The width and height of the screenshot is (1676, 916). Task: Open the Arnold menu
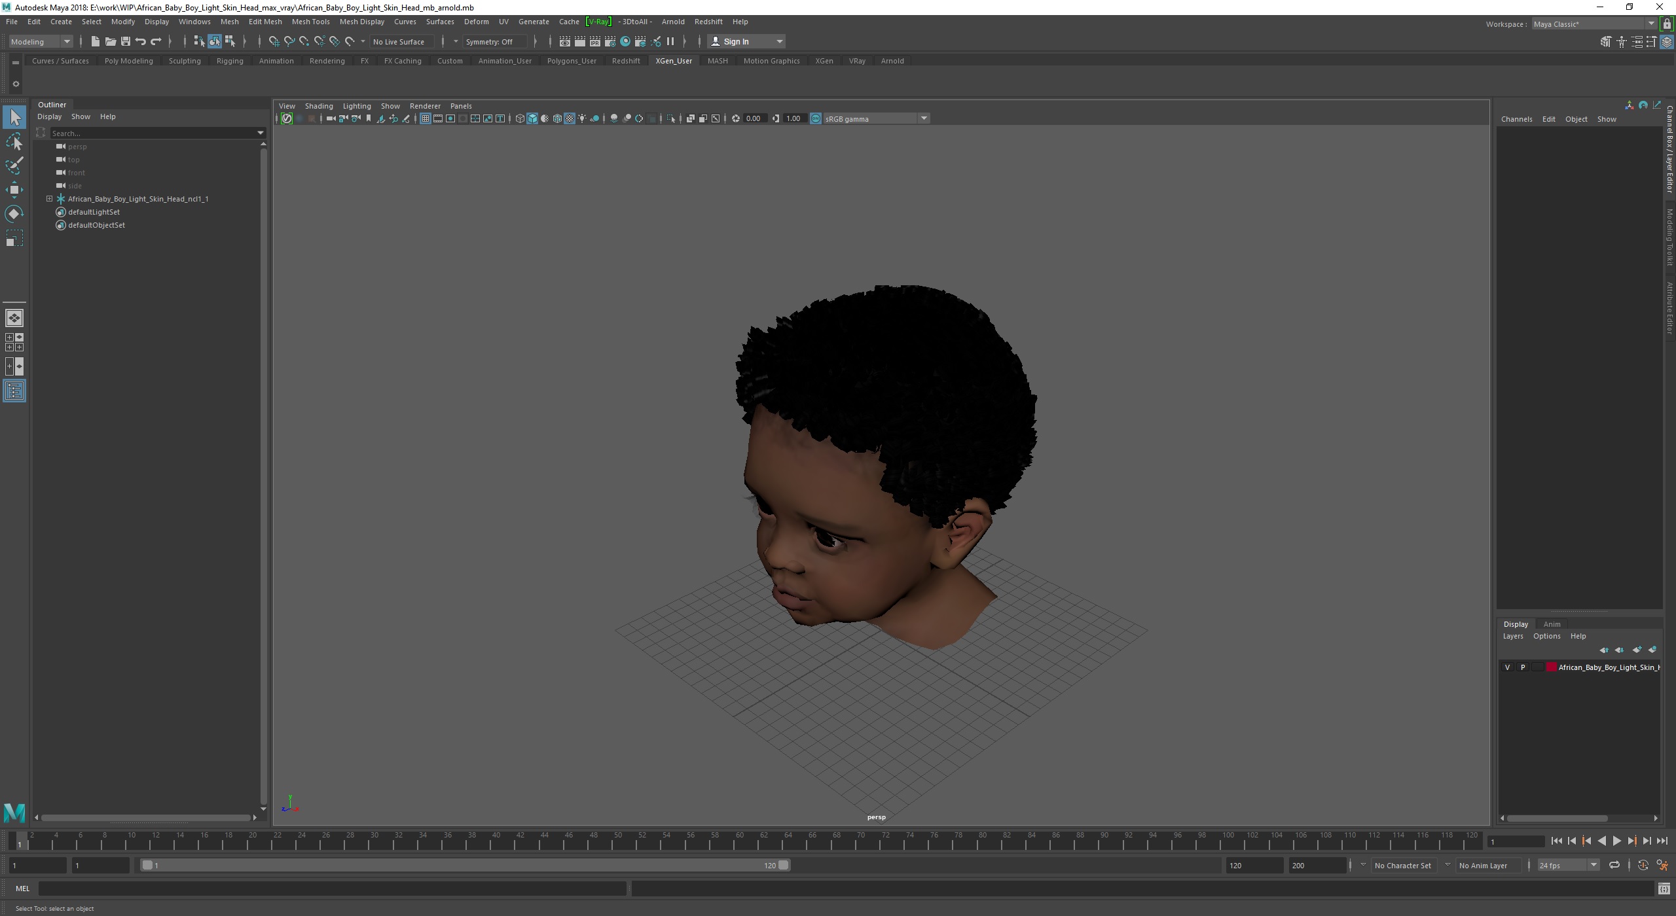click(672, 22)
